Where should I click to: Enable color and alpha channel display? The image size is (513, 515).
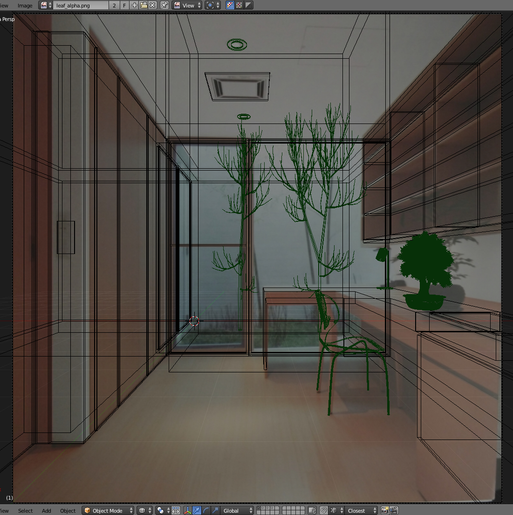click(x=230, y=6)
